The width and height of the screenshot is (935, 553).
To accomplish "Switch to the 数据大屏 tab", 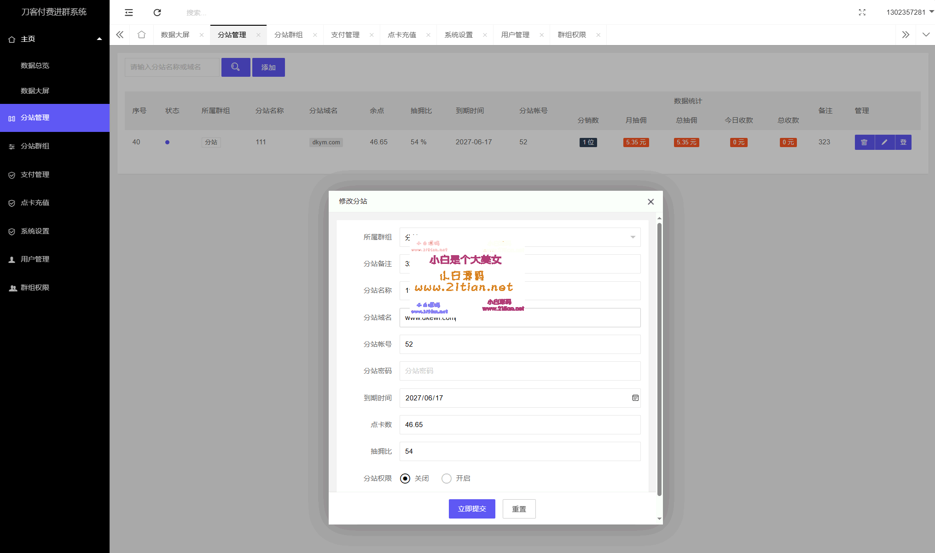I will [174, 34].
